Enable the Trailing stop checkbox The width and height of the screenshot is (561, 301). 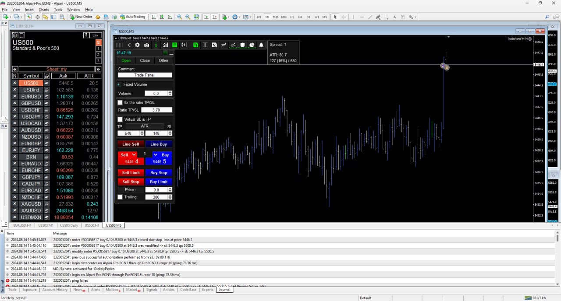120,197
